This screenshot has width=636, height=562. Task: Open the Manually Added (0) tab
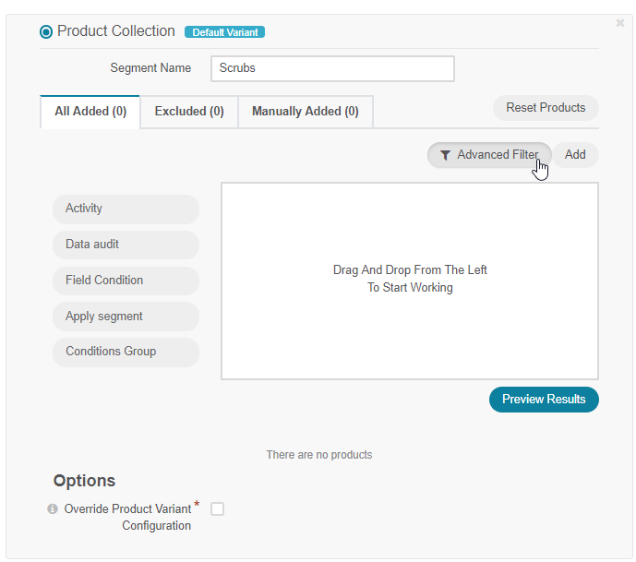coord(306,112)
